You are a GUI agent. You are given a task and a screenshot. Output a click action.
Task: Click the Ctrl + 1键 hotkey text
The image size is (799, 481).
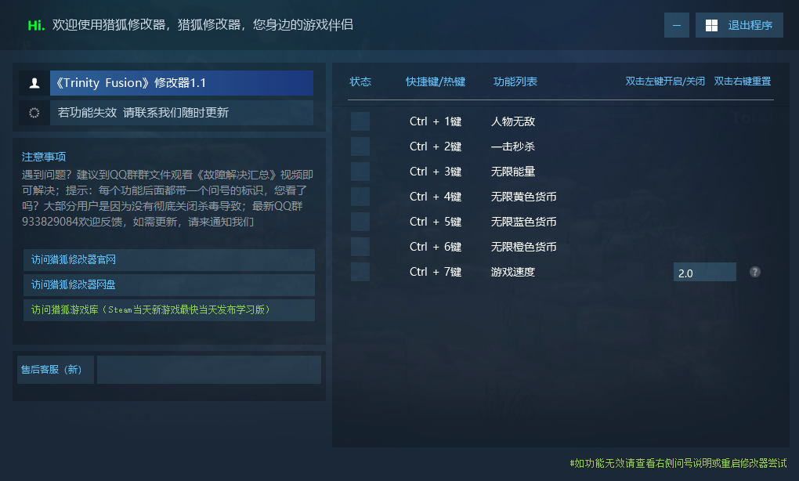click(436, 121)
